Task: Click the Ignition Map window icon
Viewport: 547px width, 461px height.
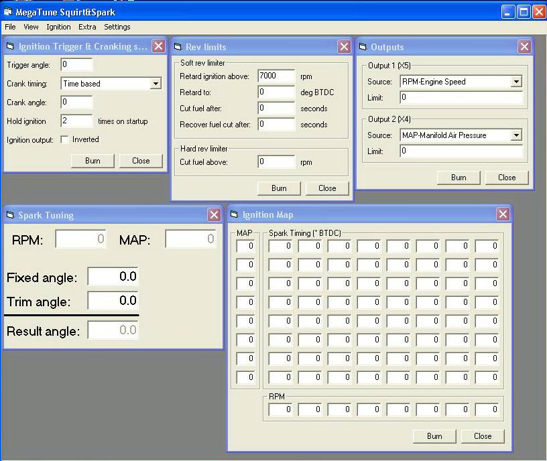Action: click(x=235, y=214)
